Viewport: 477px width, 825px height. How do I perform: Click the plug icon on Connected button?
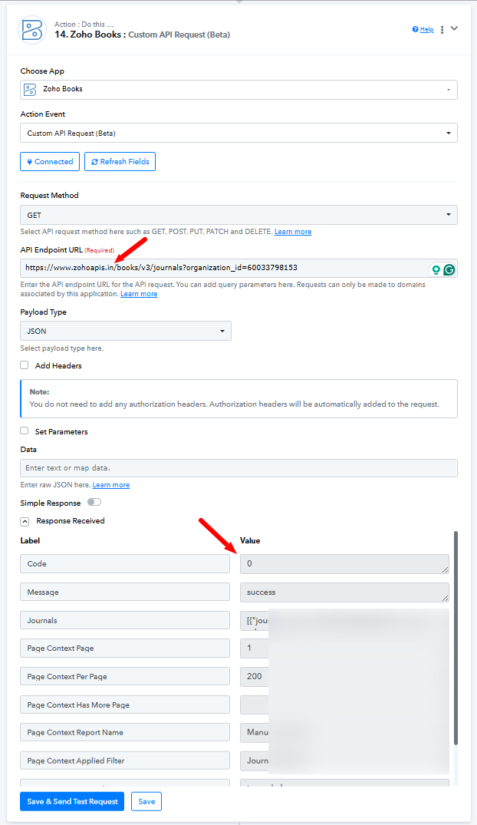tap(29, 161)
